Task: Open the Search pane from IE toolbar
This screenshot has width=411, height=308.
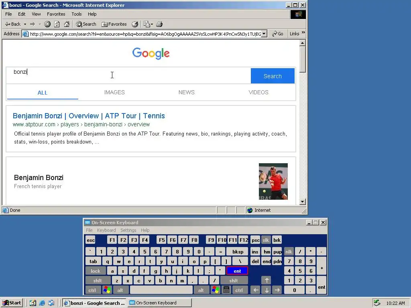Action: click(86, 24)
